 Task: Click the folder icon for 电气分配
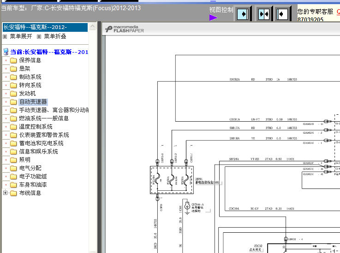[x=13, y=168]
